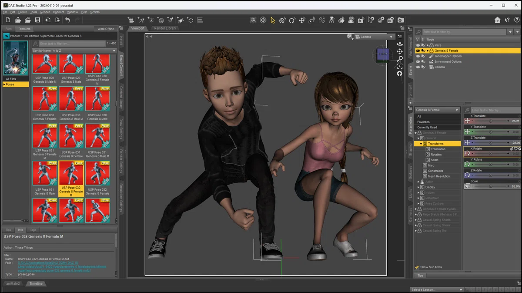The width and height of the screenshot is (522, 293).
Task: Open the Render menu
Action: pyautogui.click(x=45, y=12)
